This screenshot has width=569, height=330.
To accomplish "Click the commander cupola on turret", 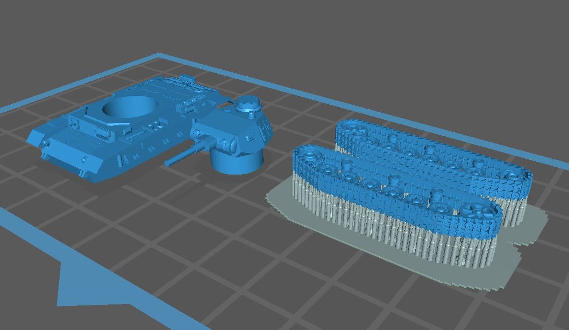I will point(249,105).
